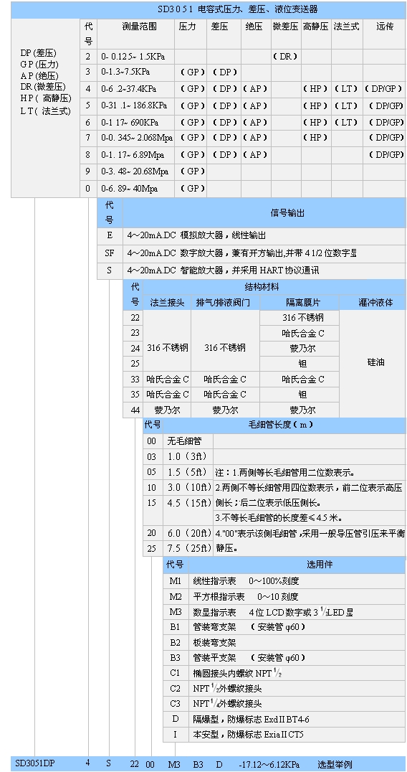
Task: Click the '结构材料' section header
Action: coord(262,287)
